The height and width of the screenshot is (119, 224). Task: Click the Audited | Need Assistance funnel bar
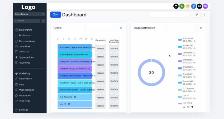75,55
